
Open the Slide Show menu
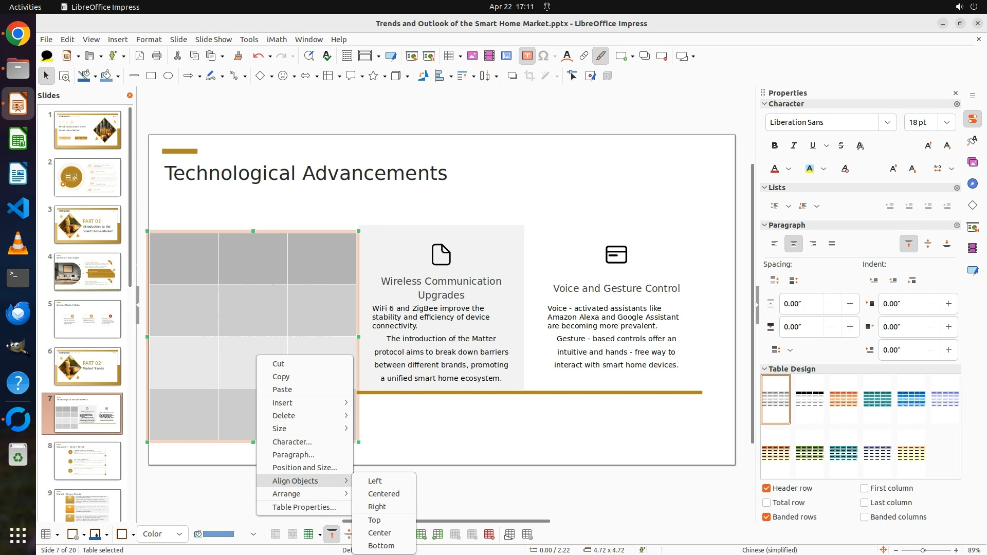[213, 40]
